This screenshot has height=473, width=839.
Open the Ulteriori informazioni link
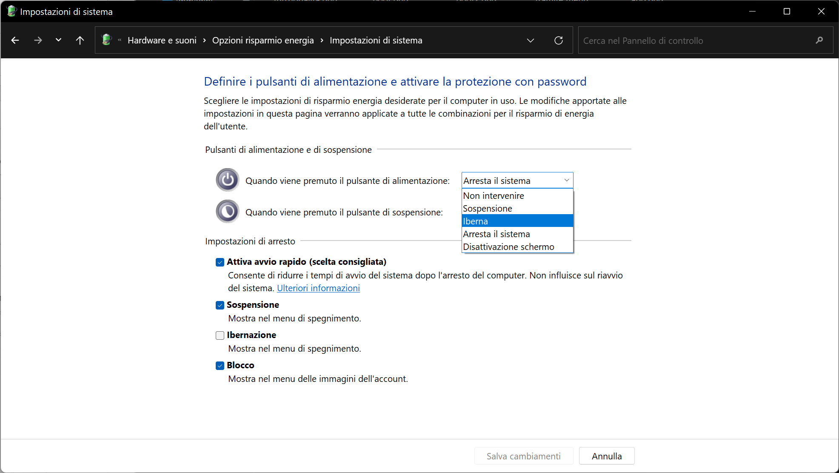[x=318, y=288]
